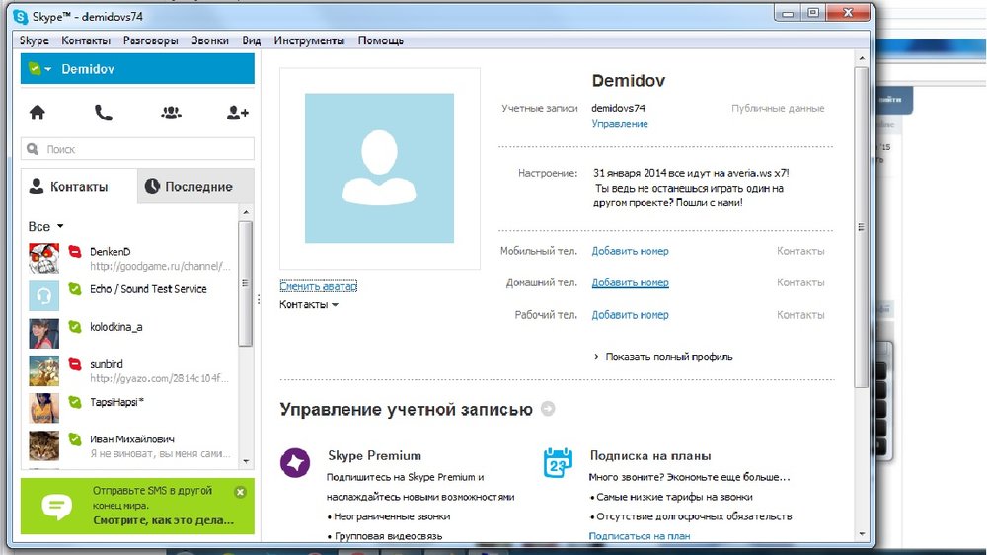Image resolution: width=987 pixels, height=555 pixels.
Task: Click Добавить номер for mobile phone
Action: coord(630,251)
